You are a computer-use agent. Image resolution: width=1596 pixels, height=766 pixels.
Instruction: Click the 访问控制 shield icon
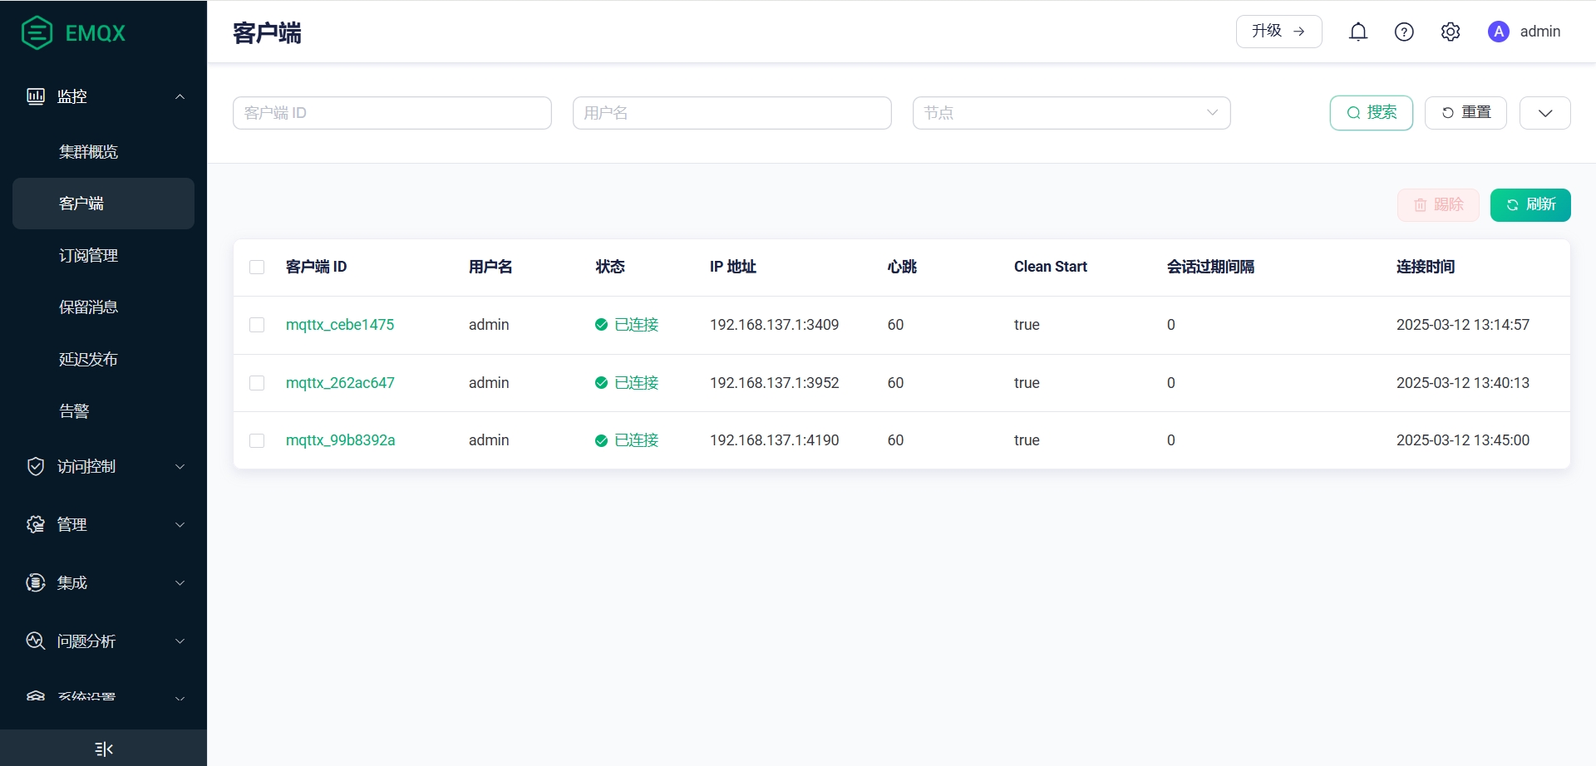pyautogui.click(x=36, y=466)
